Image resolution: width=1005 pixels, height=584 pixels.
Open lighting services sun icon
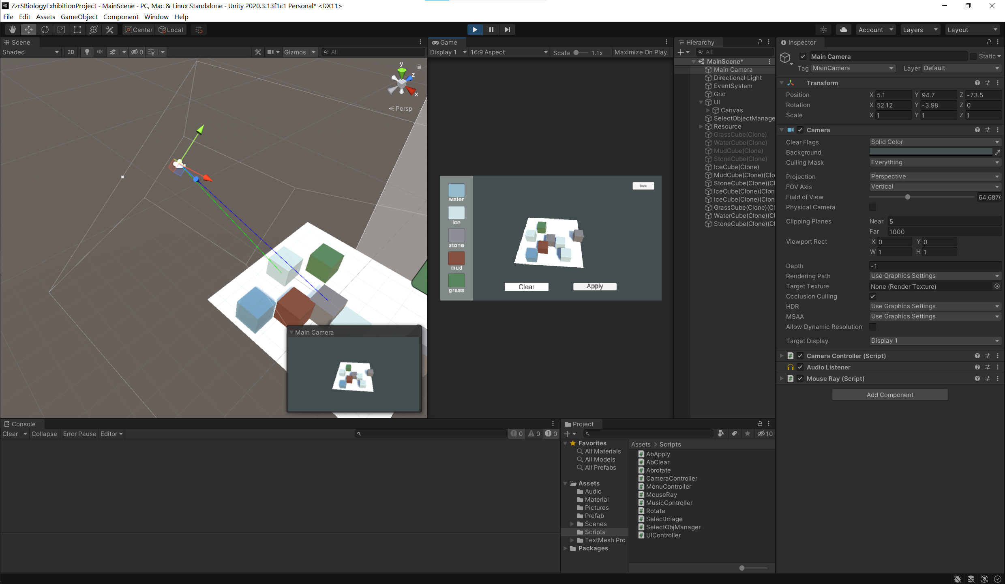pos(823,30)
